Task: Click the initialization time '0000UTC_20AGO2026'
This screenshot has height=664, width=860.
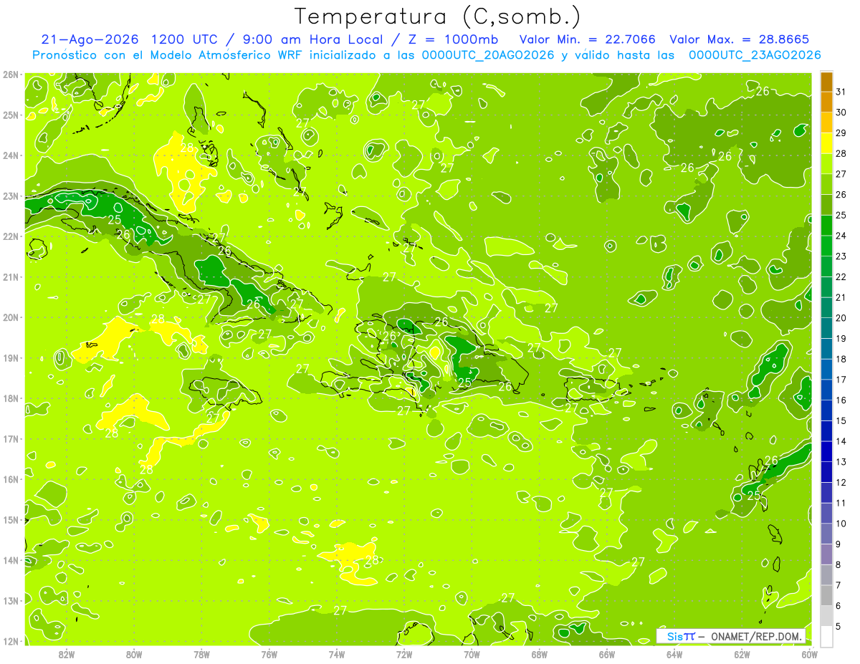Action: [487, 55]
